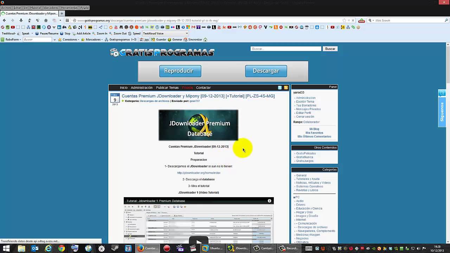Click the Windows Start button
The height and width of the screenshot is (253, 450).
pyautogui.click(x=7, y=248)
